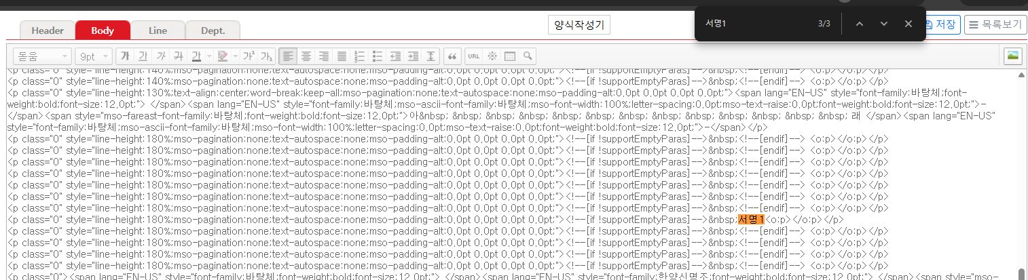
Task: Open the Dept. tab
Action: (x=213, y=31)
